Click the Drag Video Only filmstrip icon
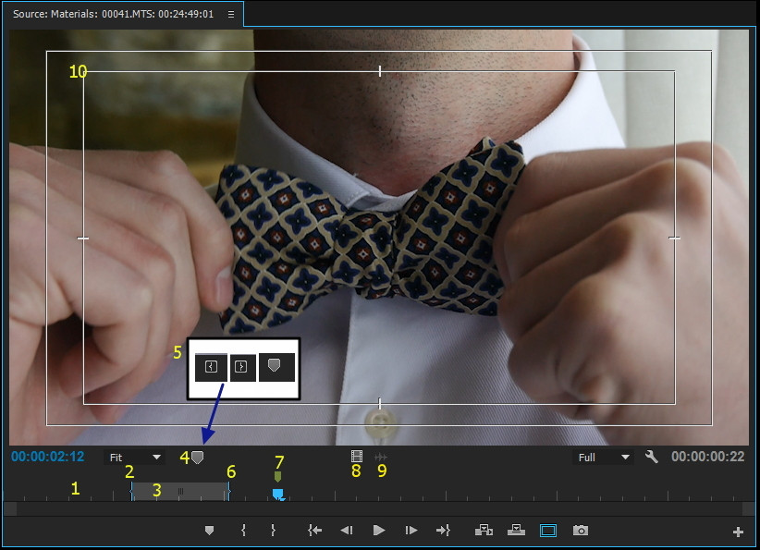Viewport: 760px width, 550px height. tap(356, 457)
